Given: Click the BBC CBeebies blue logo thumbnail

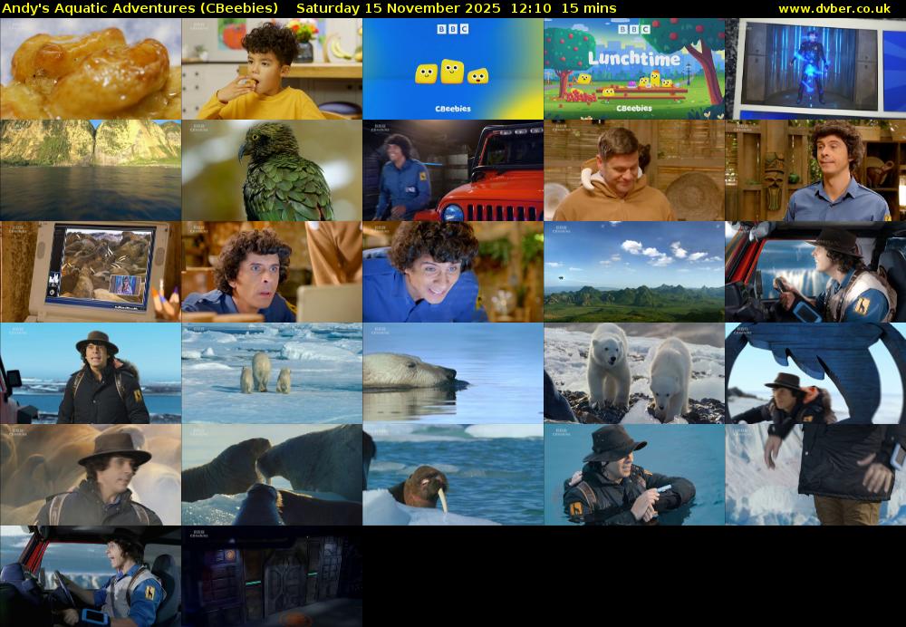Looking at the screenshot, I should [452, 69].
